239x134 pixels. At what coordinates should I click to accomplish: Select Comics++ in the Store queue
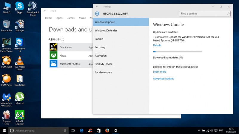pyautogui.click(x=71, y=47)
